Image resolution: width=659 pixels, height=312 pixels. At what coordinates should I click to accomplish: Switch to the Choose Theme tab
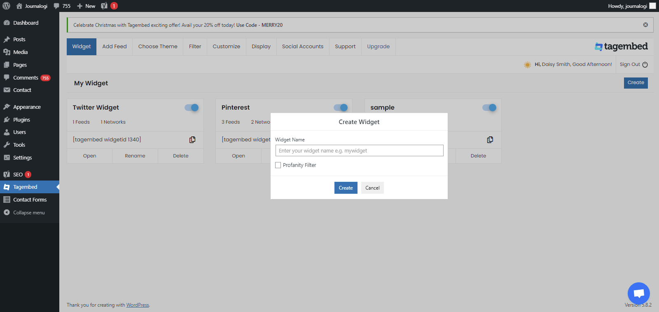pos(158,47)
